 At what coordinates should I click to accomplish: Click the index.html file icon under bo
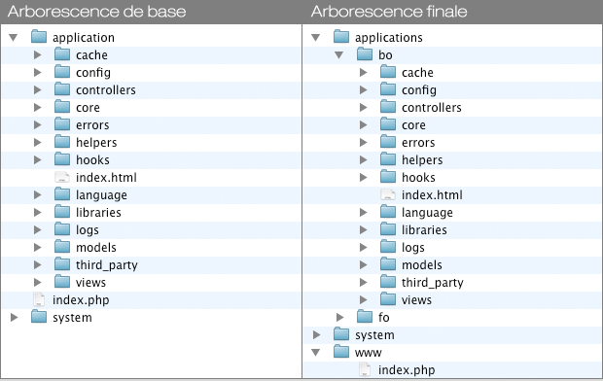(x=388, y=195)
